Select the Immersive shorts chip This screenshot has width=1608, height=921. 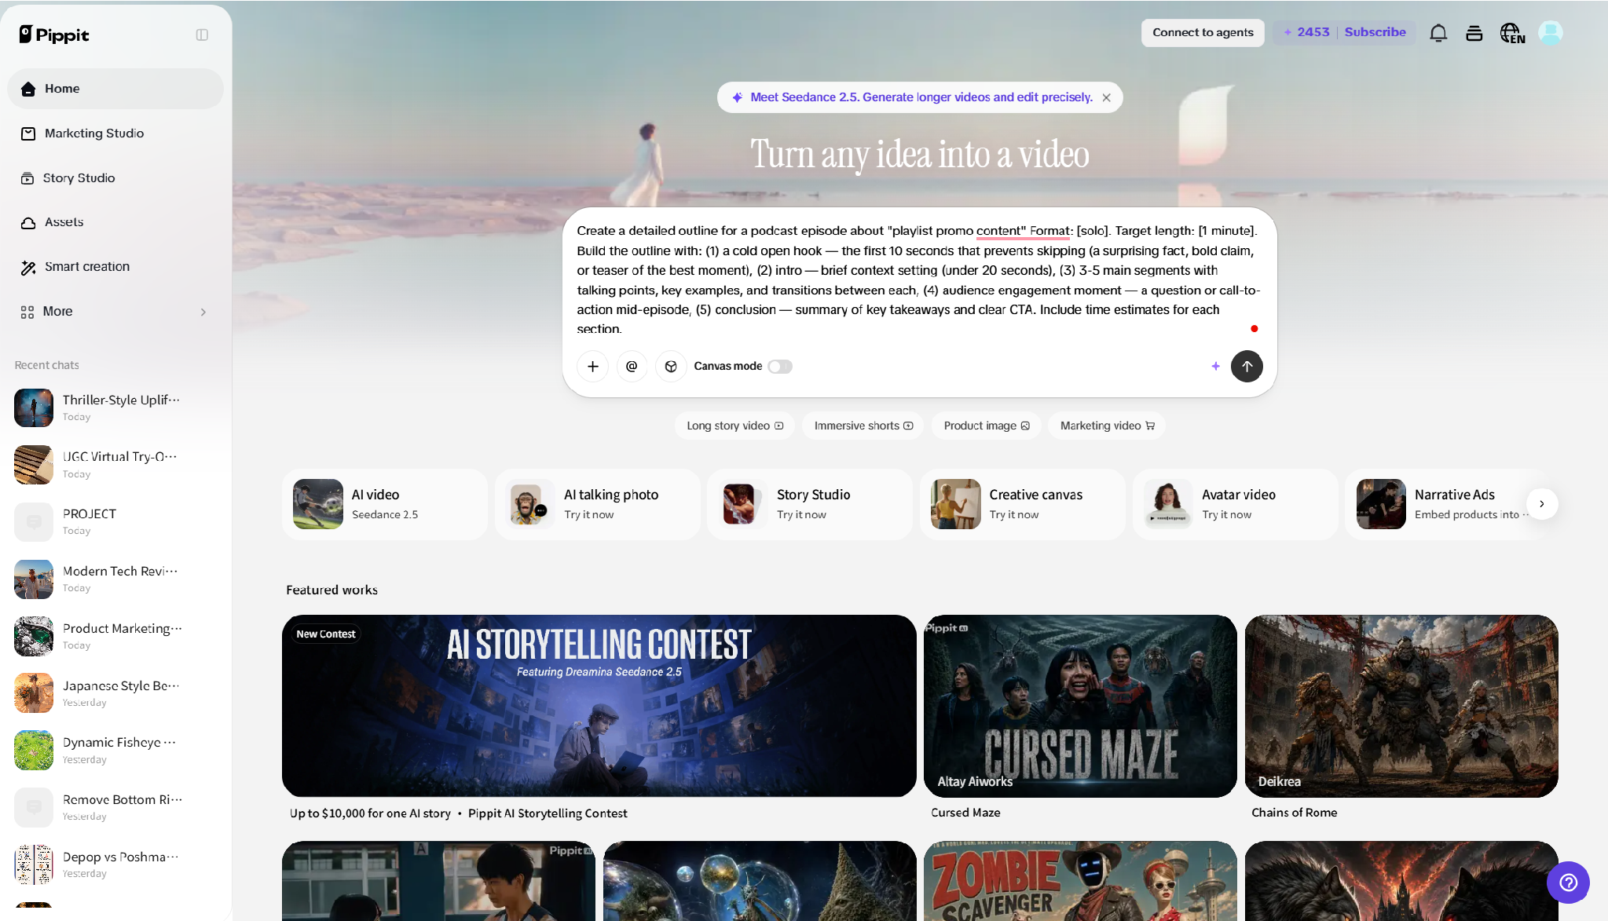[x=863, y=426]
